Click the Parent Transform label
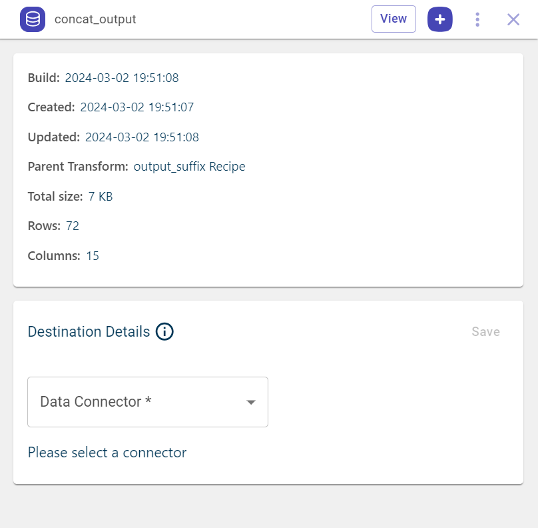 pos(77,167)
